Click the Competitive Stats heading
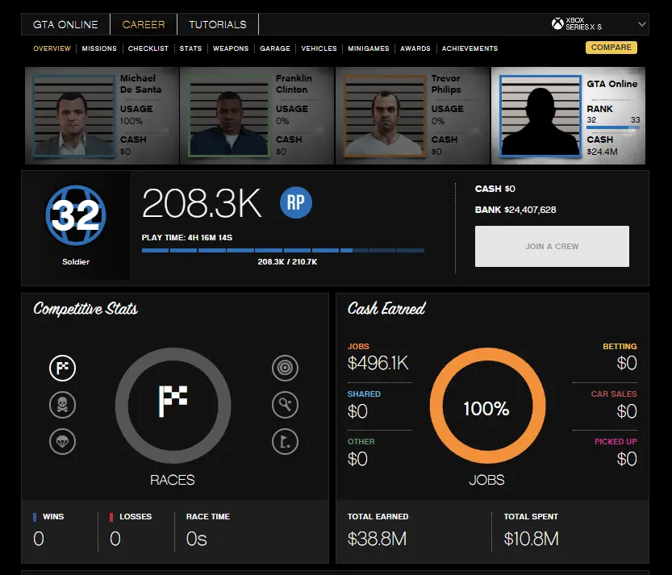 click(86, 309)
